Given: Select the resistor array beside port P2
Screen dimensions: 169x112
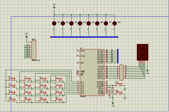Looking at the screenshot, I should pyautogui.click(x=121, y=72).
